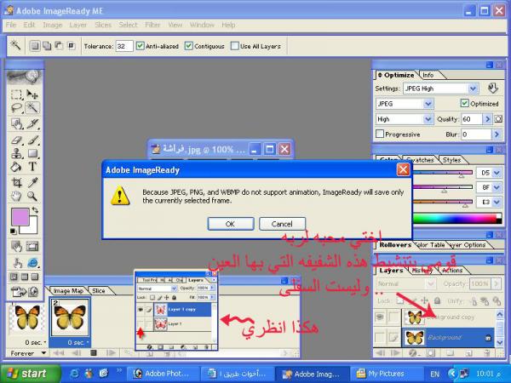Swap foreground and background colors
Viewport: 511px width, 383px height.
(35, 210)
